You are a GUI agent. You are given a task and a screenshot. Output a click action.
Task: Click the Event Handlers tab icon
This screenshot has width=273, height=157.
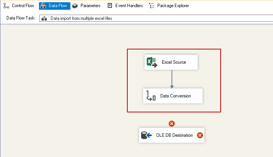point(110,6)
